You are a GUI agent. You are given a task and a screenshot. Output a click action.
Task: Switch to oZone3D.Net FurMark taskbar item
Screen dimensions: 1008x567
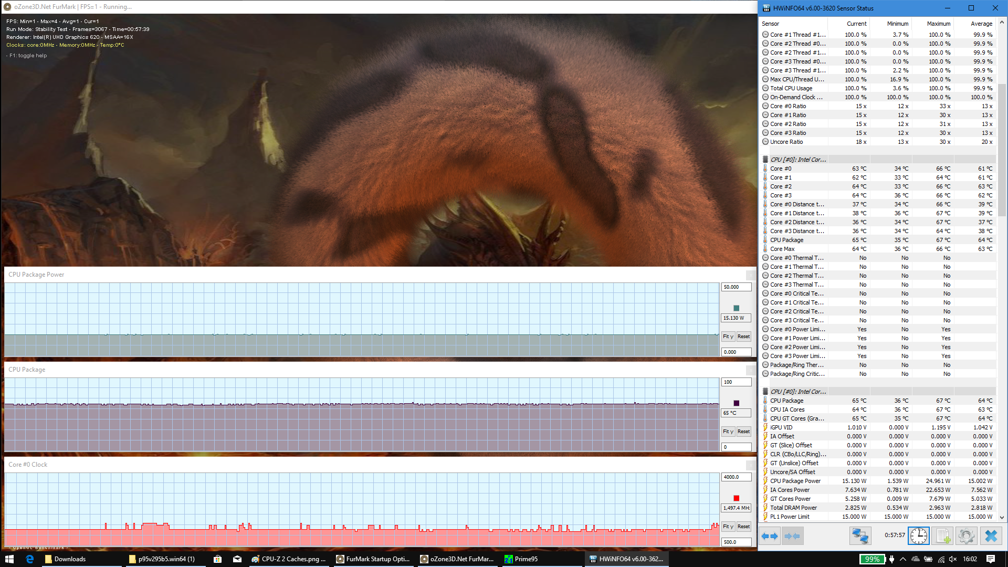[457, 559]
